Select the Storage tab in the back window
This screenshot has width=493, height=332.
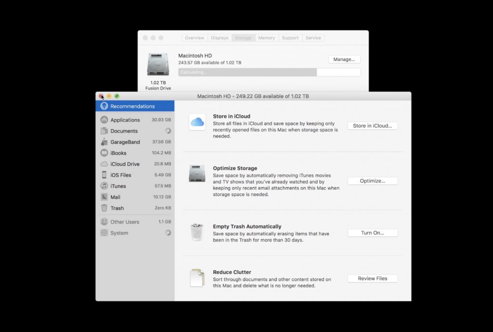pyautogui.click(x=243, y=37)
